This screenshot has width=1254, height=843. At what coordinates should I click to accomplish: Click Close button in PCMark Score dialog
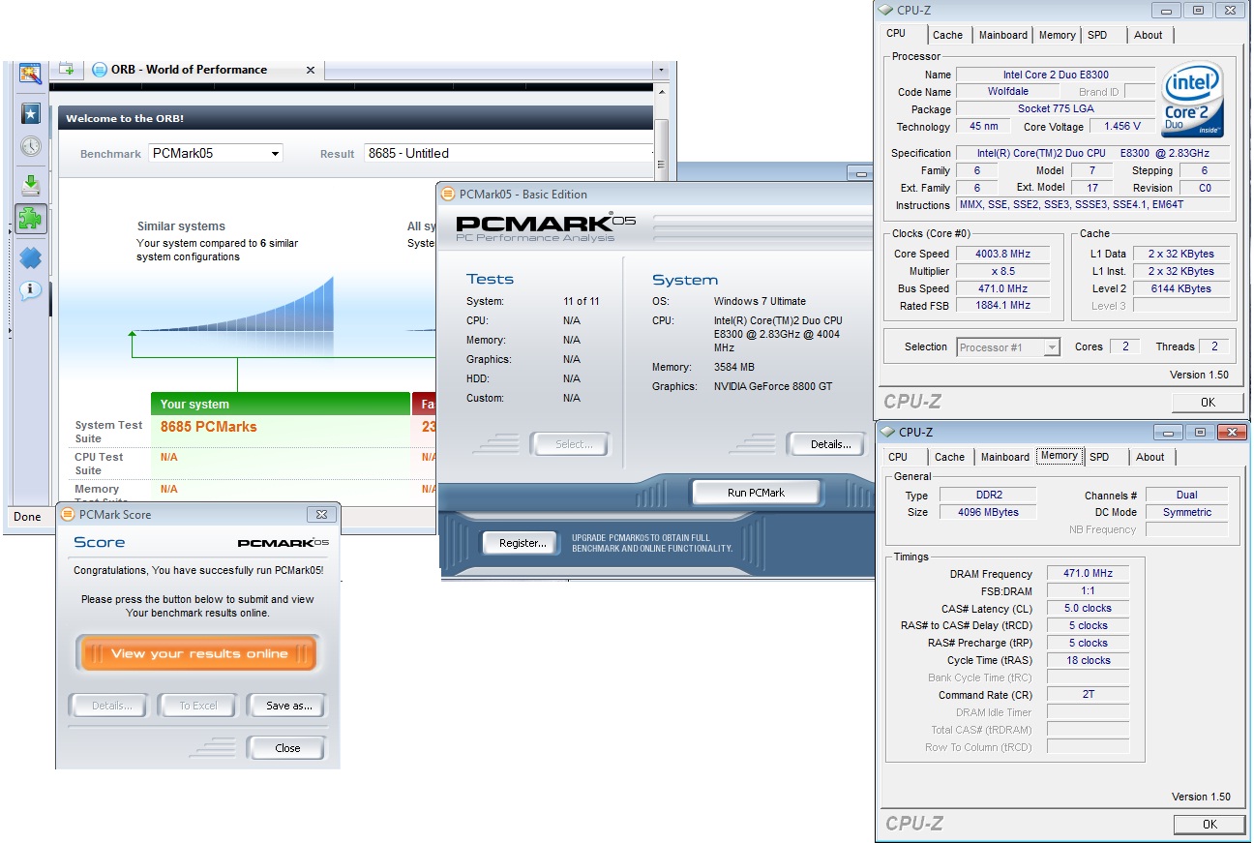click(x=287, y=748)
